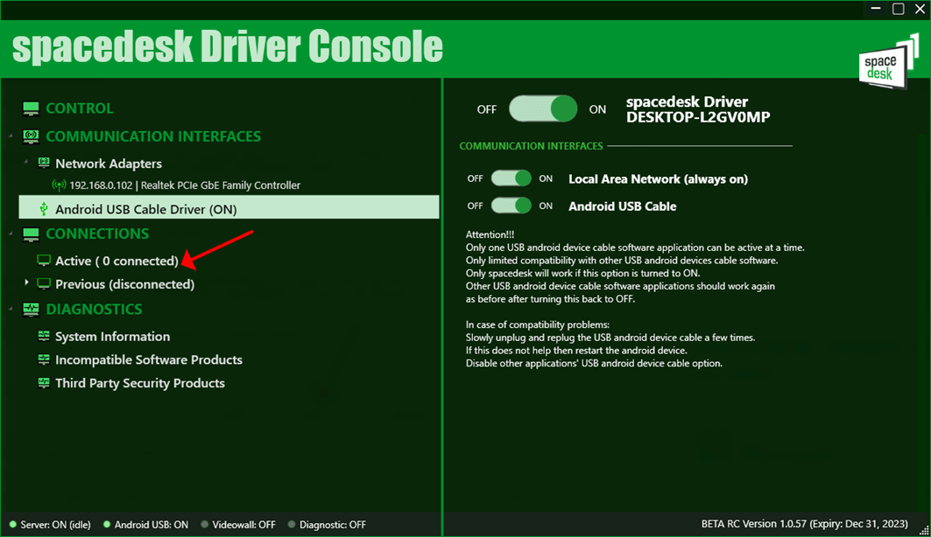Click the Videowall status indicator dot

pyautogui.click(x=204, y=525)
